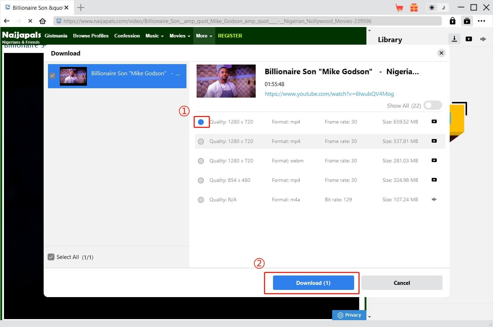Open the gift box icon
Image resolution: width=493 pixels, height=327 pixels.
tap(414, 8)
